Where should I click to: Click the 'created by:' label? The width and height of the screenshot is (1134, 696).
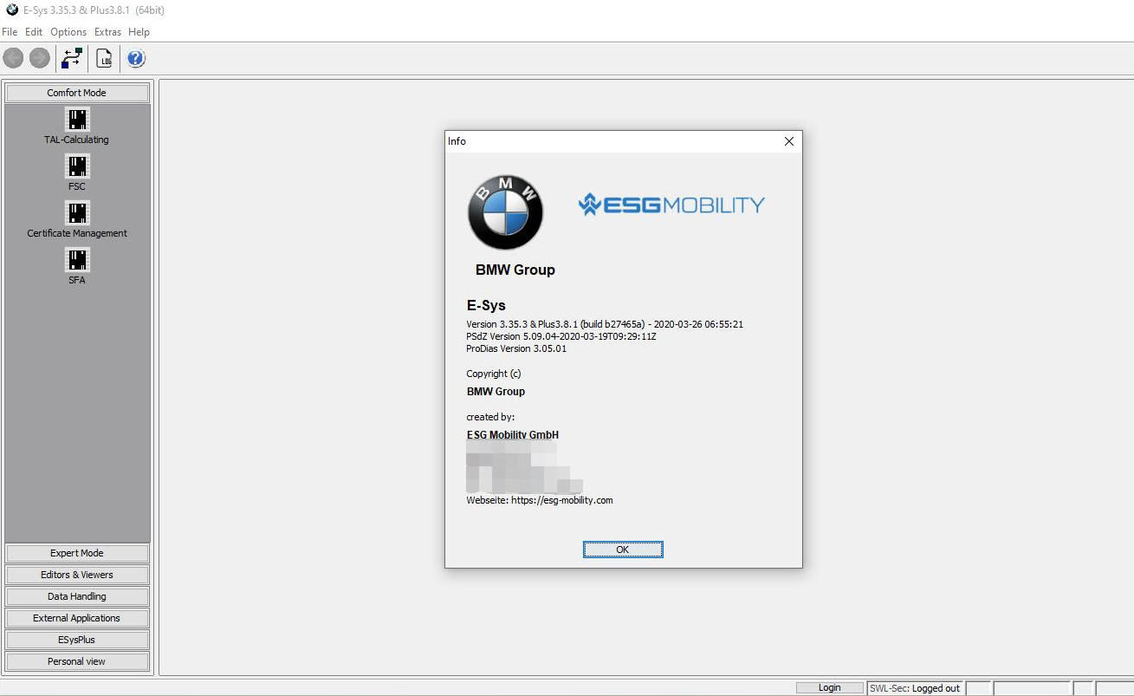point(490,417)
